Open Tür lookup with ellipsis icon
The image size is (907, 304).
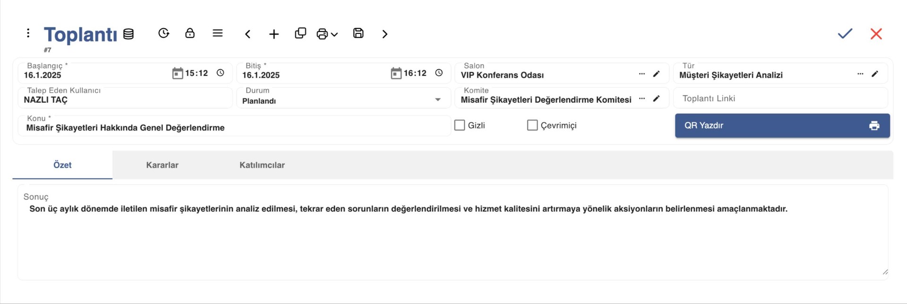(x=860, y=74)
